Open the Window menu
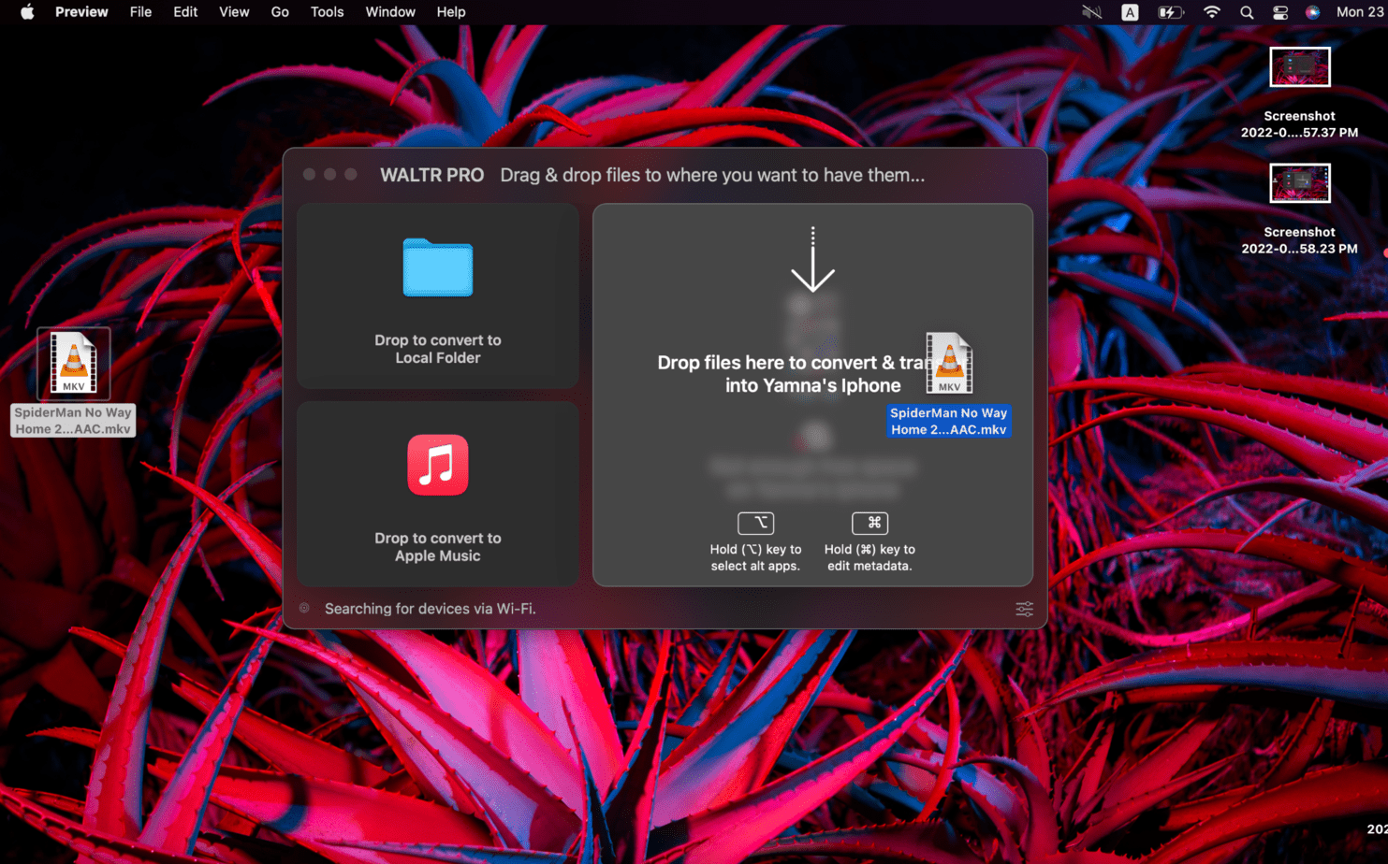This screenshot has height=864, width=1388. [x=390, y=12]
